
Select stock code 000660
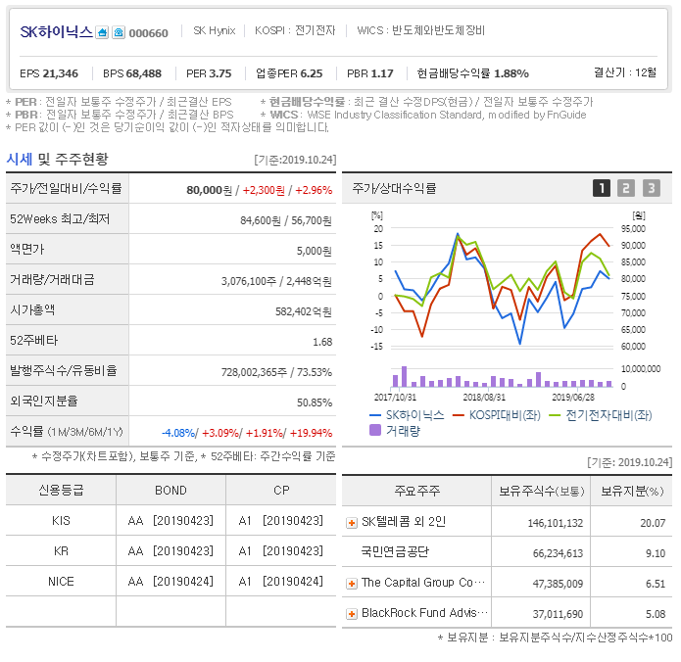149,33
